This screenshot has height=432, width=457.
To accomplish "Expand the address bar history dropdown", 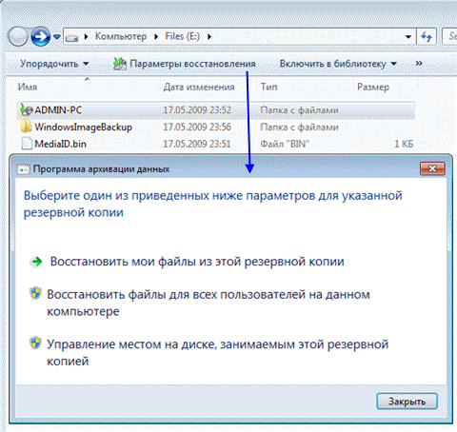I will point(408,37).
